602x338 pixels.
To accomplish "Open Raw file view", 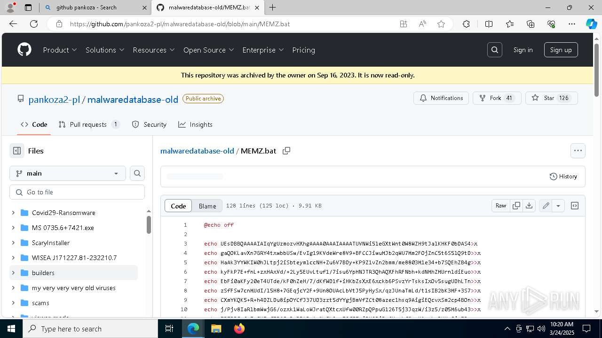I will point(501,206).
